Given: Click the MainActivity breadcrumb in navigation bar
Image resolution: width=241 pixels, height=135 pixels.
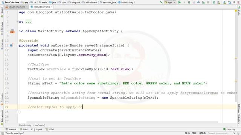Looking at the screenshot, I should (x=126, y=2).
